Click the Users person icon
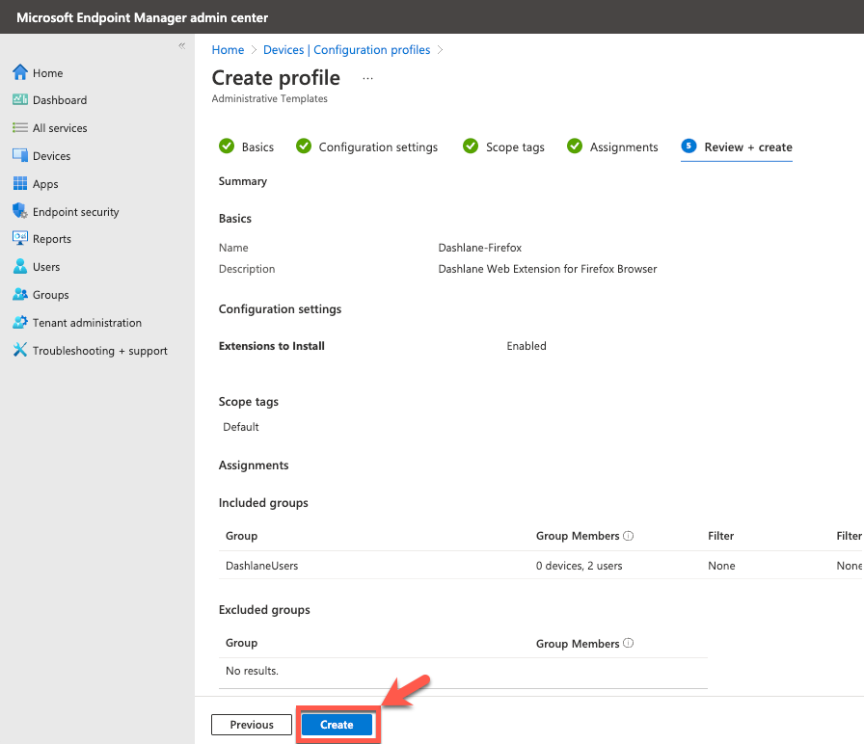 (20, 267)
